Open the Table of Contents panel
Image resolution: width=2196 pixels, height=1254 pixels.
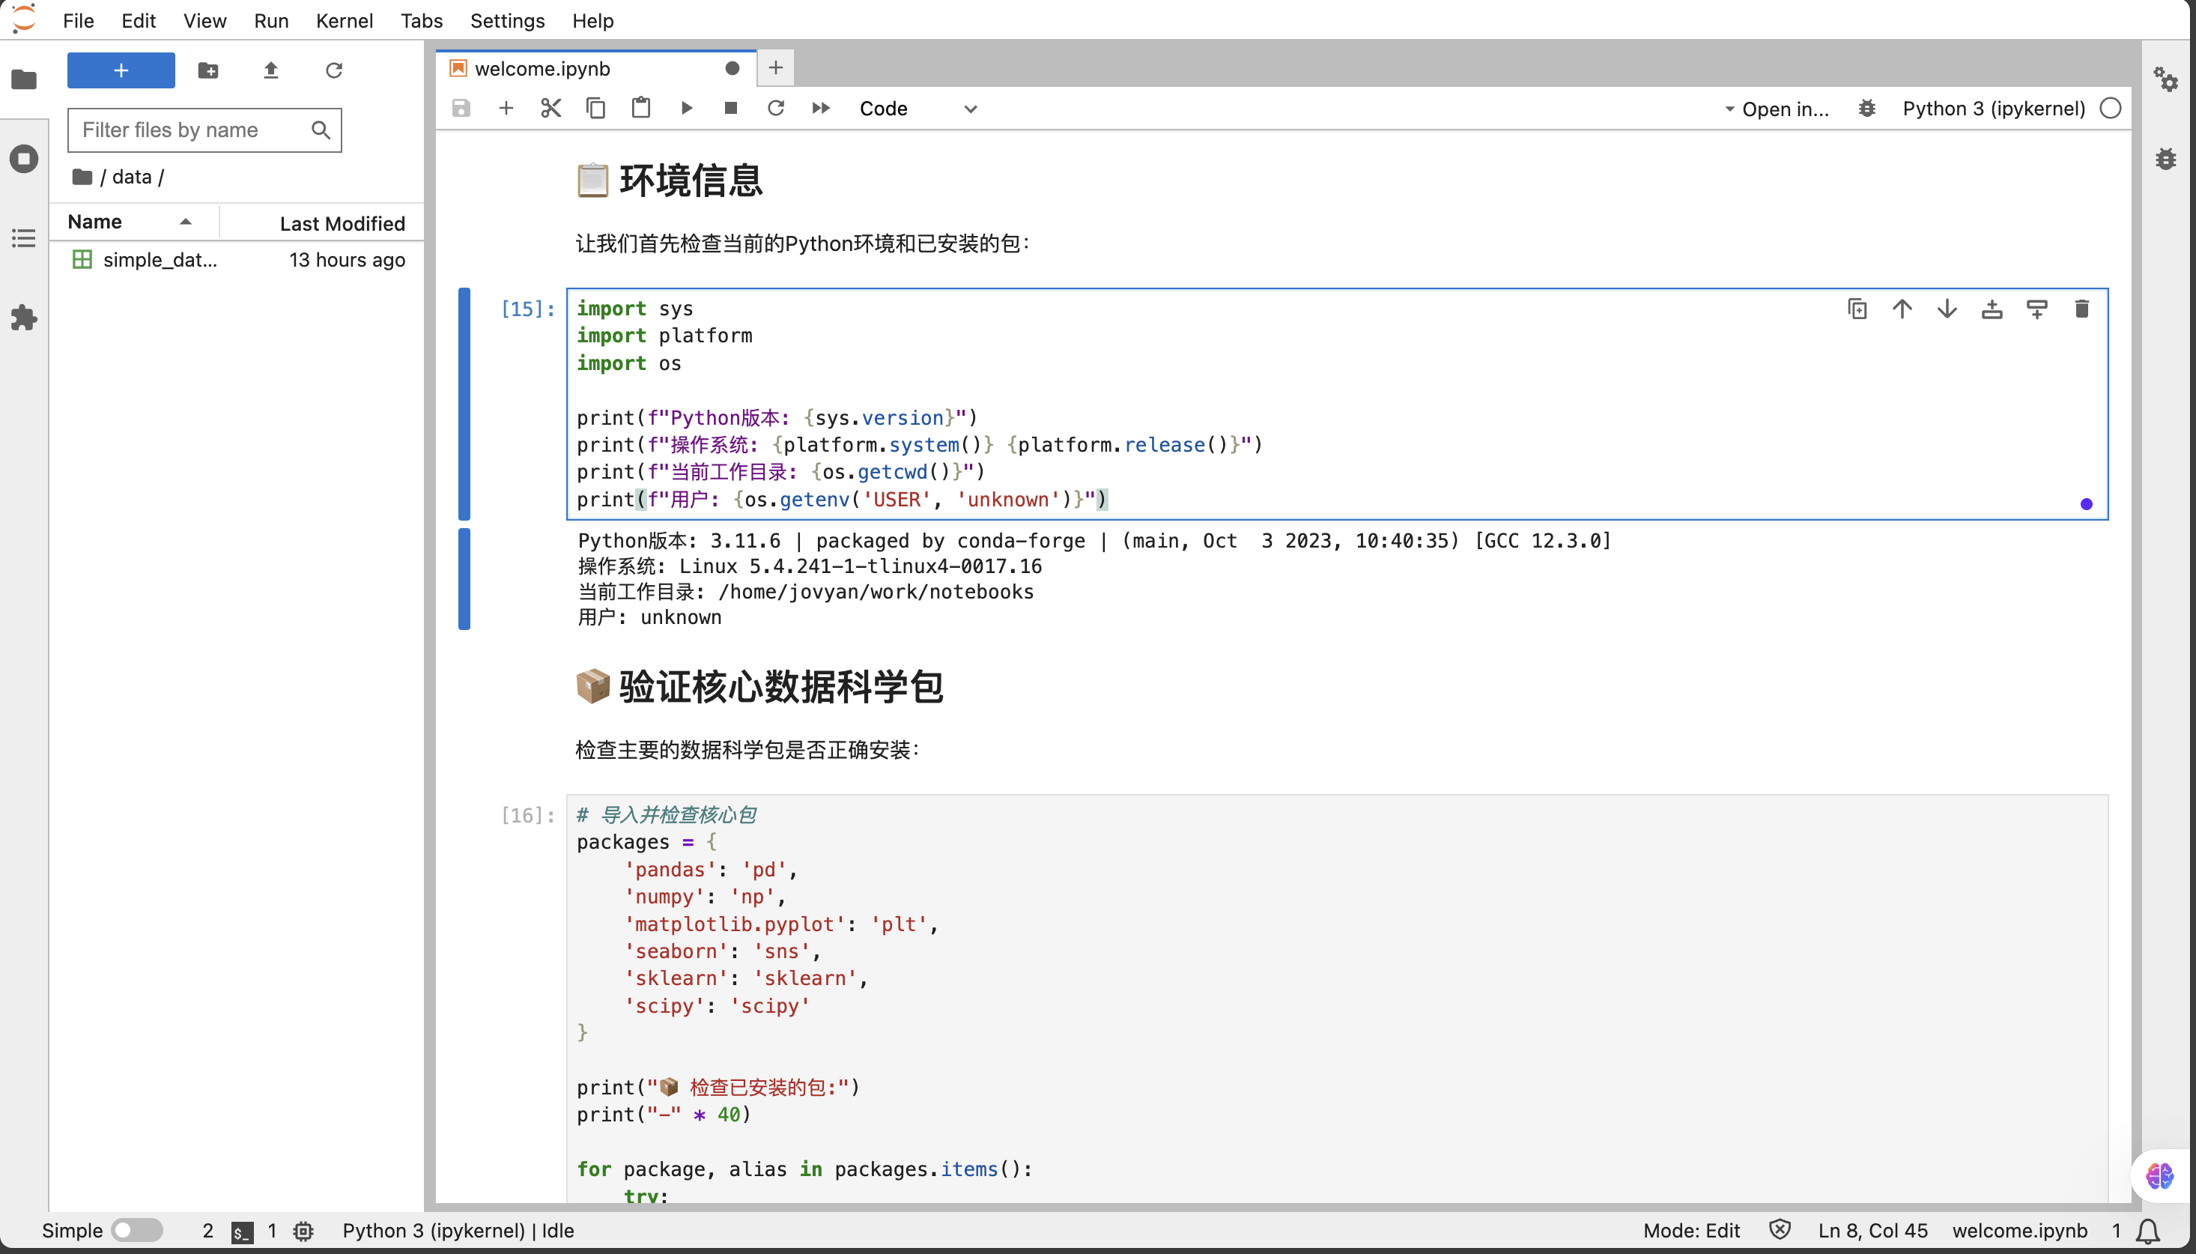(x=24, y=238)
